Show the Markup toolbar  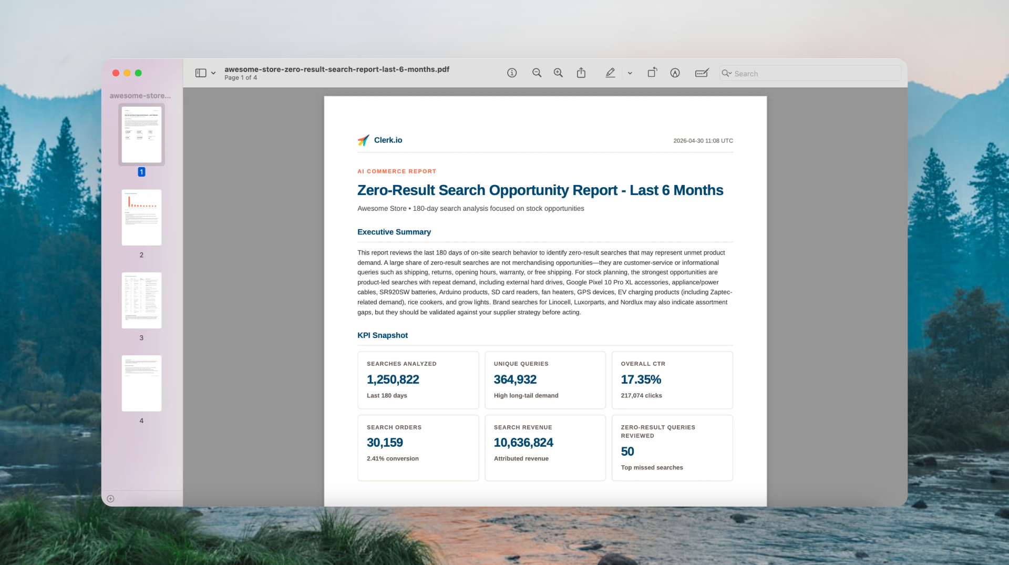675,73
